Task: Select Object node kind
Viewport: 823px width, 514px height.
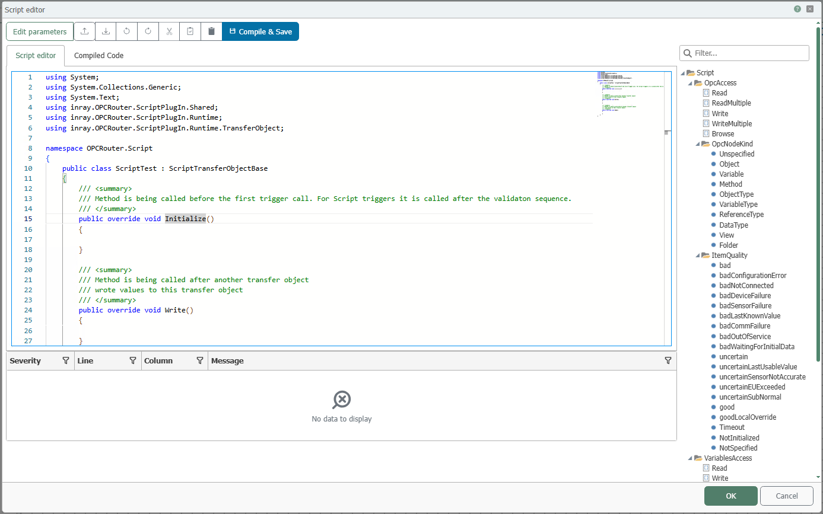Action: (x=729, y=164)
